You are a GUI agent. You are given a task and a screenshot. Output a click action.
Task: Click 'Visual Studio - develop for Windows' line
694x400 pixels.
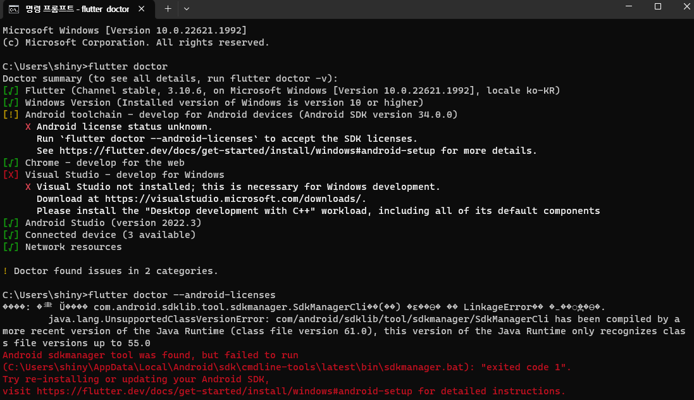tap(114, 175)
